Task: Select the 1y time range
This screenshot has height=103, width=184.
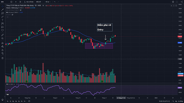Action: click(x=10, y=101)
